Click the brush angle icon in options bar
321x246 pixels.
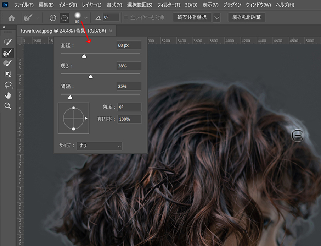tap(98, 18)
